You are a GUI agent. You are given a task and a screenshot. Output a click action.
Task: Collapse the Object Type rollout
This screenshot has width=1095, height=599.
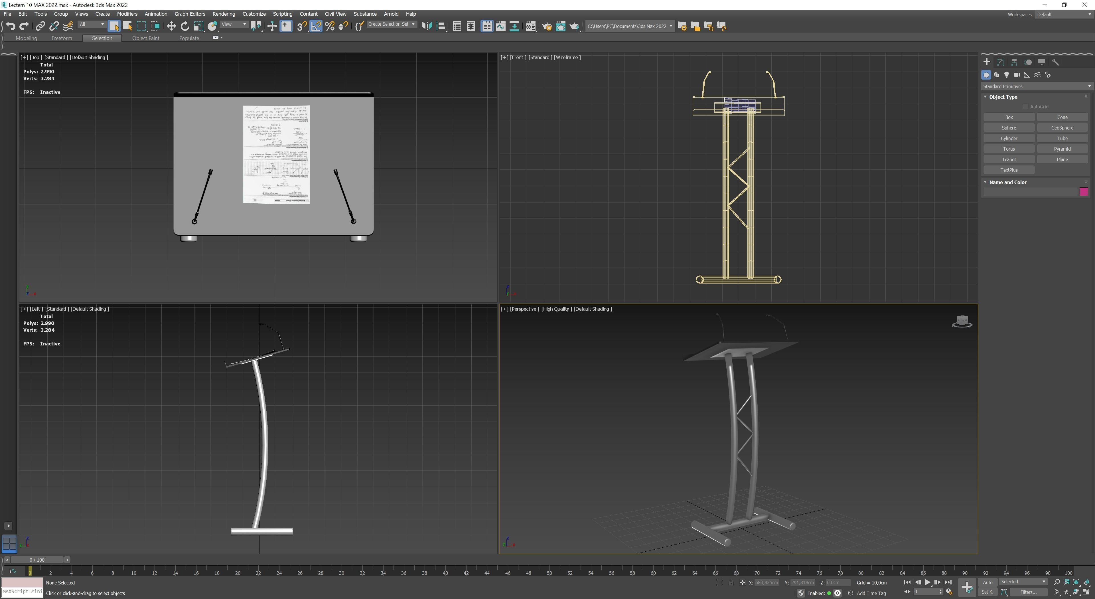tap(985, 97)
